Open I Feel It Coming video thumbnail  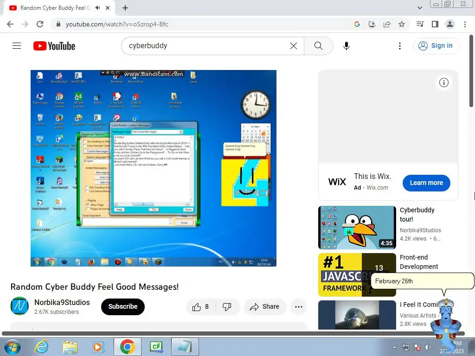pos(357,315)
